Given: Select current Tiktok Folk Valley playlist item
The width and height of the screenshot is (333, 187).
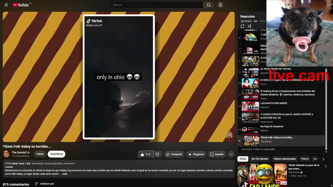Looking at the screenshot, I should (281, 141).
